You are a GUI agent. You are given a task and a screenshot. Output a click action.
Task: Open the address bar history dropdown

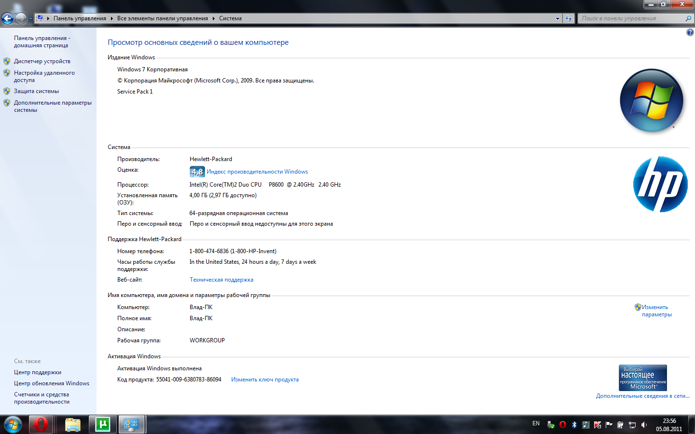[x=557, y=18]
